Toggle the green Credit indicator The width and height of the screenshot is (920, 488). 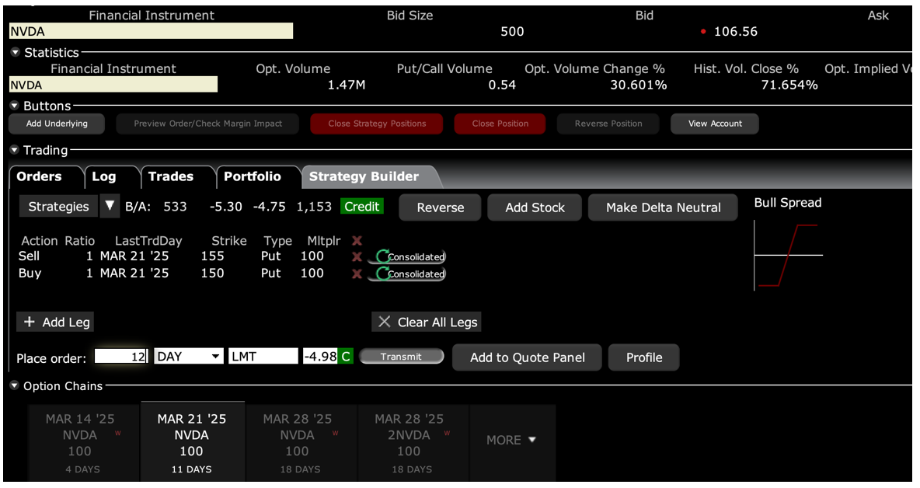tap(362, 207)
